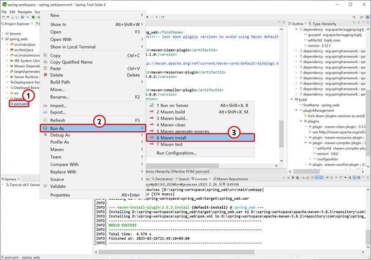Viewport: 371px width, 260px height.
Task: Toggle Show Console When Standard Error Changes
Action: (321, 178)
